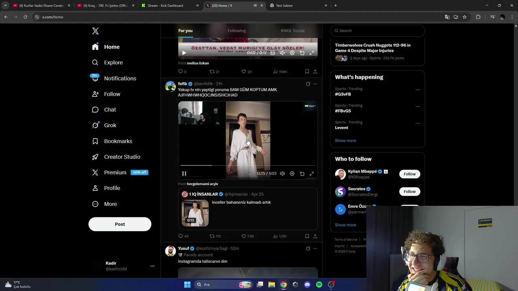The image size is (518, 291).
Task: Open Profile in the sidebar
Action: point(106,188)
